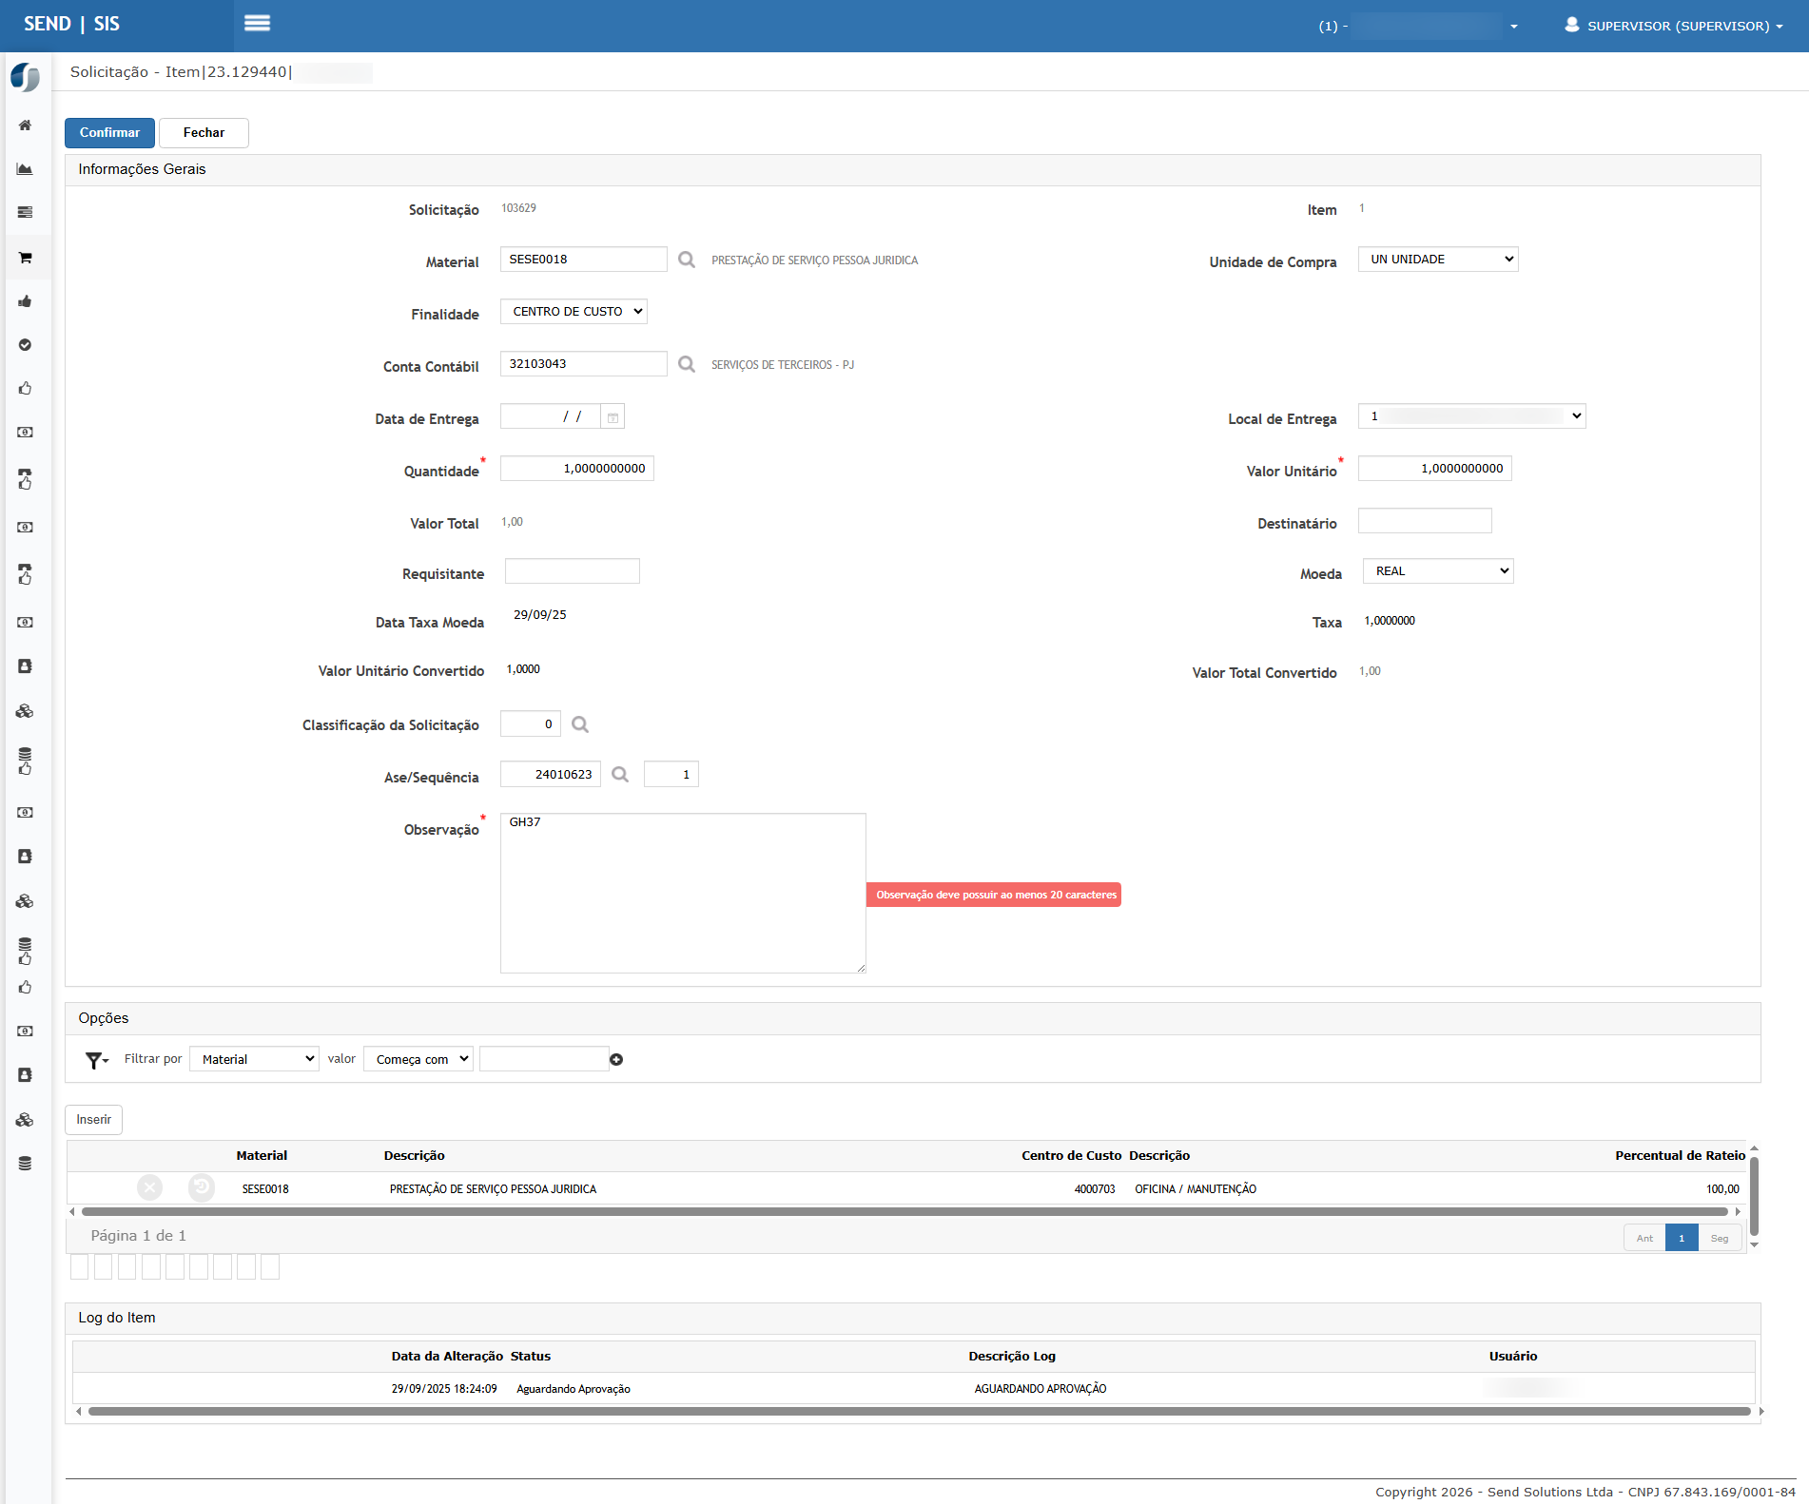Expand the Unidade de Compra dropdown
The height and width of the screenshot is (1504, 1809).
pyautogui.click(x=1437, y=260)
